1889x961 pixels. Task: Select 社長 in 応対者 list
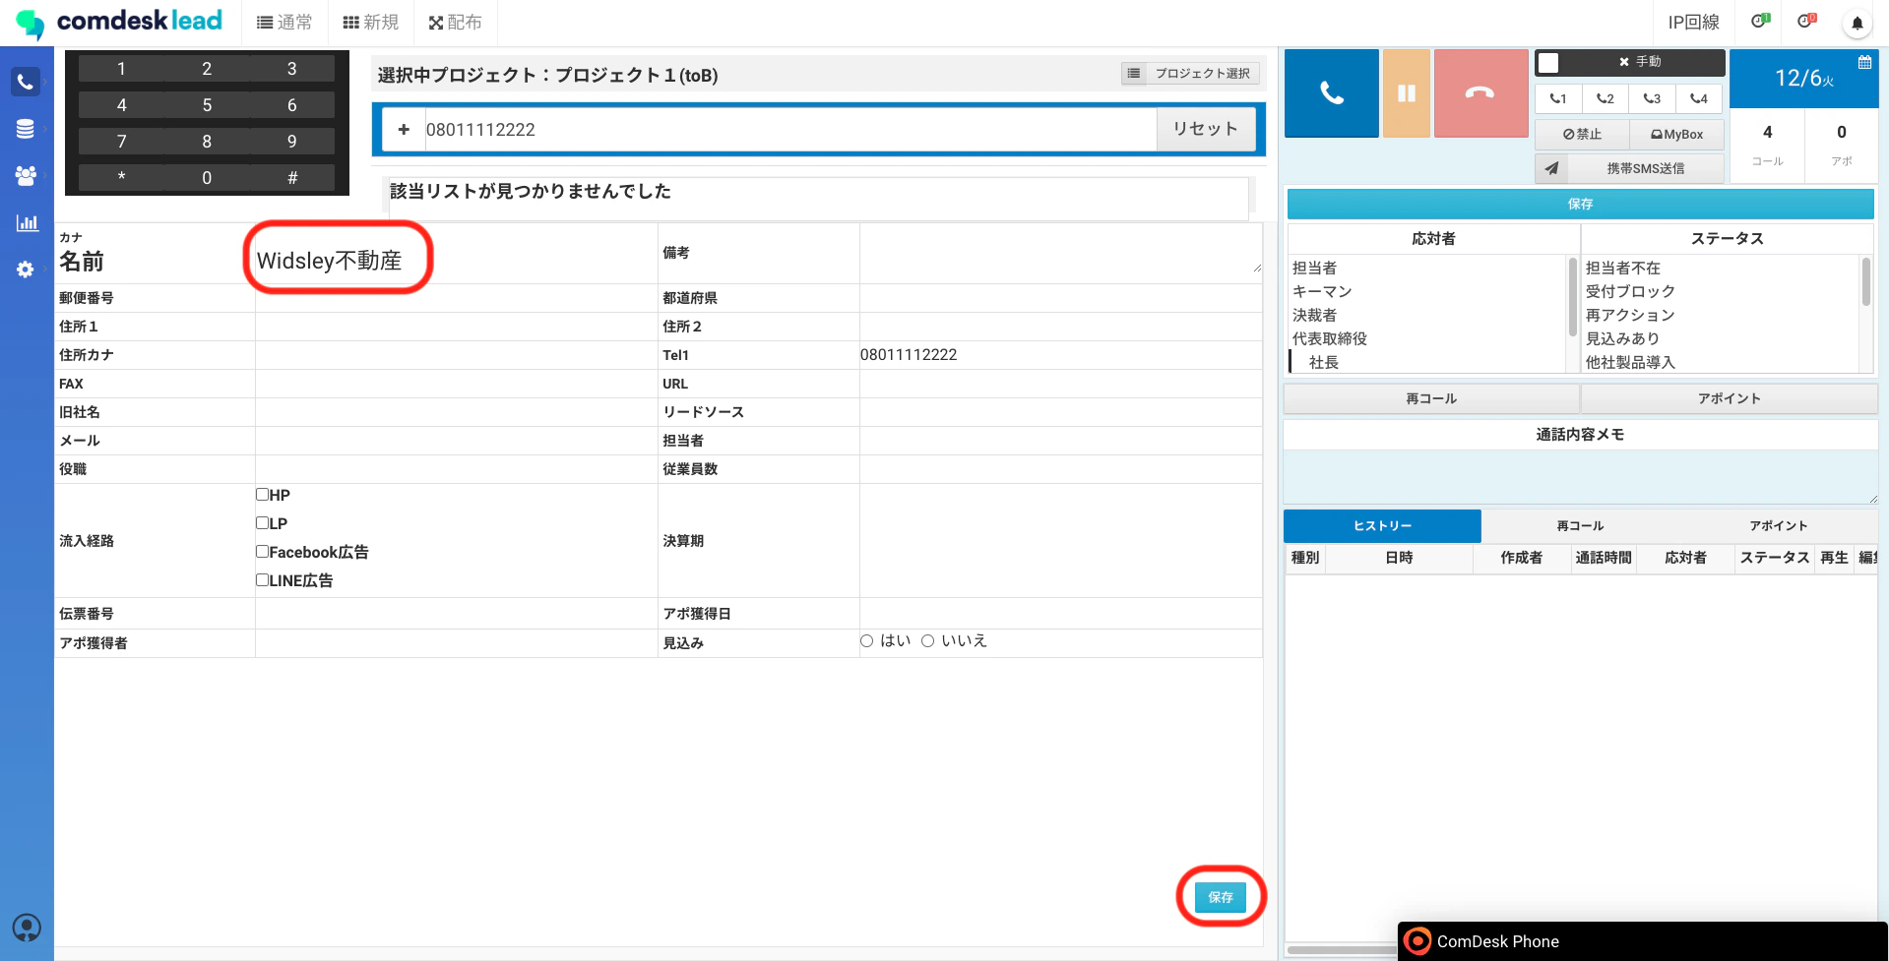1324,363
